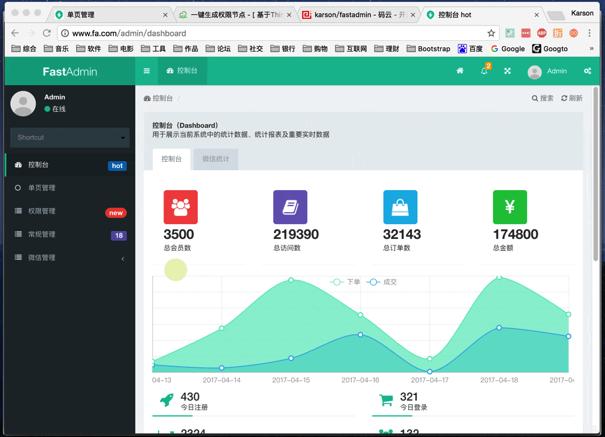The width and height of the screenshot is (605, 437).
Task: Switch to the 一键生成权限节点 browser tab
Action: [234, 15]
